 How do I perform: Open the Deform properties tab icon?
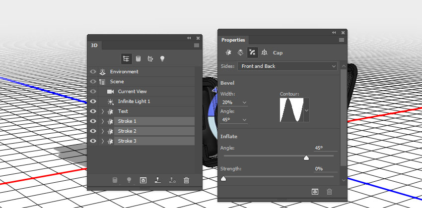coord(240,52)
